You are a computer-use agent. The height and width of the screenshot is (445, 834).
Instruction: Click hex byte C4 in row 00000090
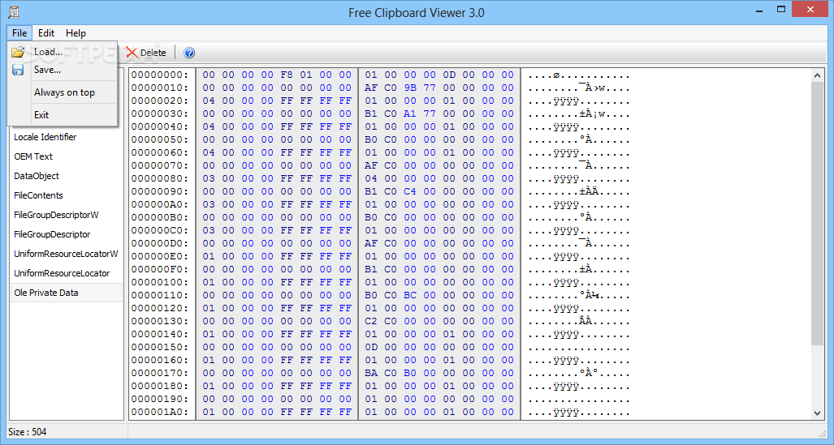[x=410, y=191]
